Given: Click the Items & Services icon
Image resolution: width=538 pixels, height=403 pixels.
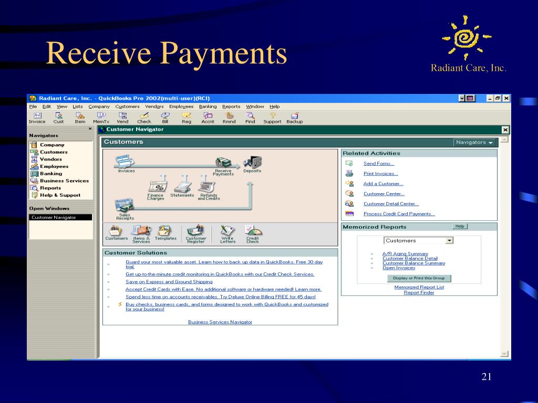Looking at the screenshot, I should click(x=141, y=234).
